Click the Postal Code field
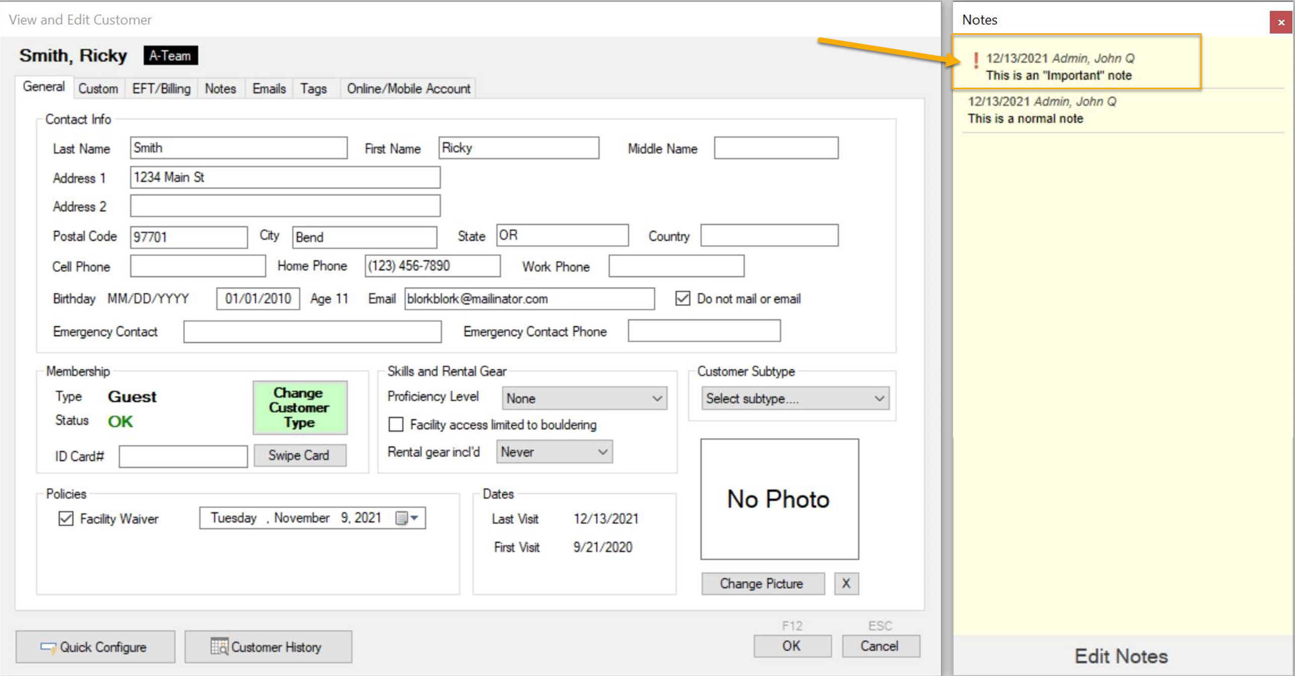The height and width of the screenshot is (676, 1295). [x=189, y=237]
